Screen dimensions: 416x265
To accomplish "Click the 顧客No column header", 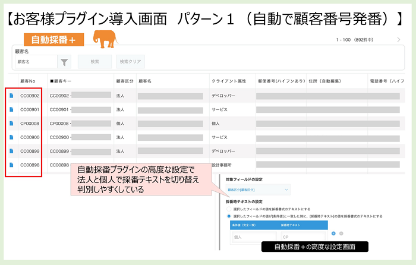I will [29, 80].
